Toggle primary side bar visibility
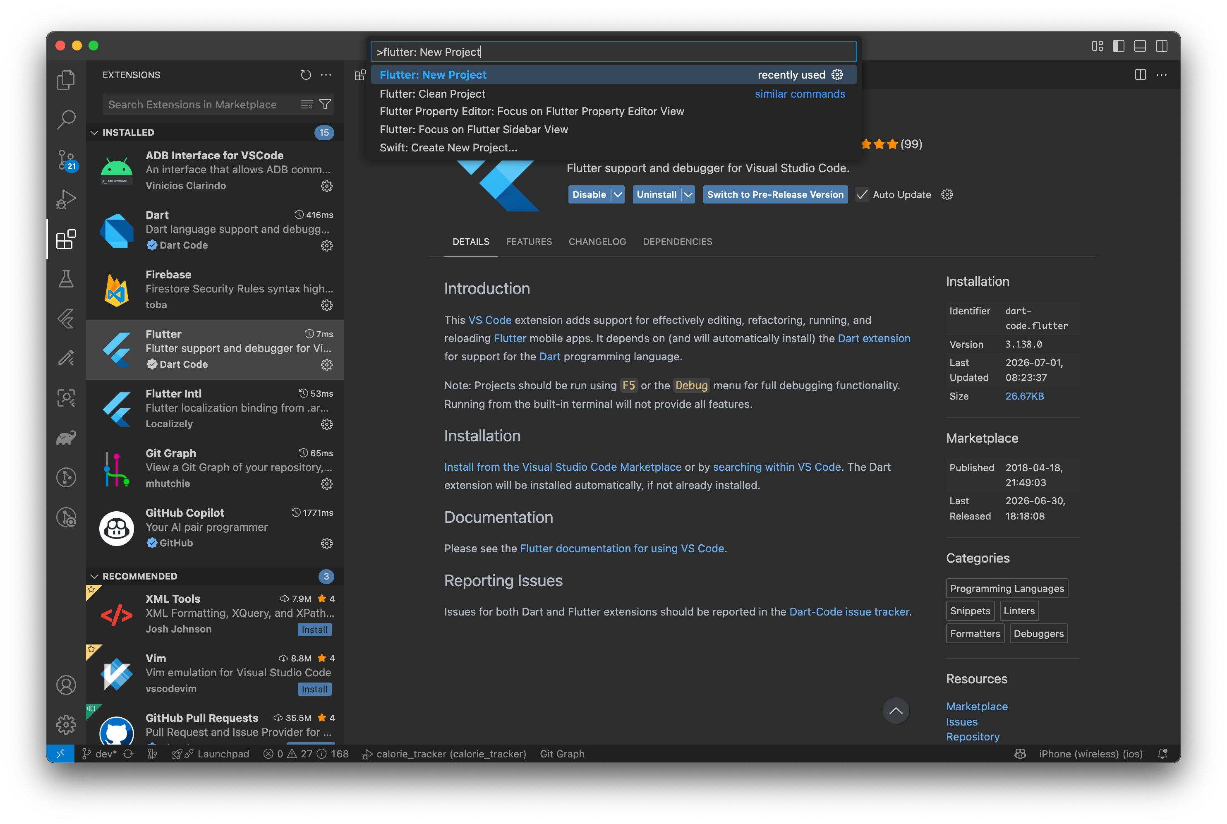Viewport: 1227px width, 824px height. (1119, 46)
